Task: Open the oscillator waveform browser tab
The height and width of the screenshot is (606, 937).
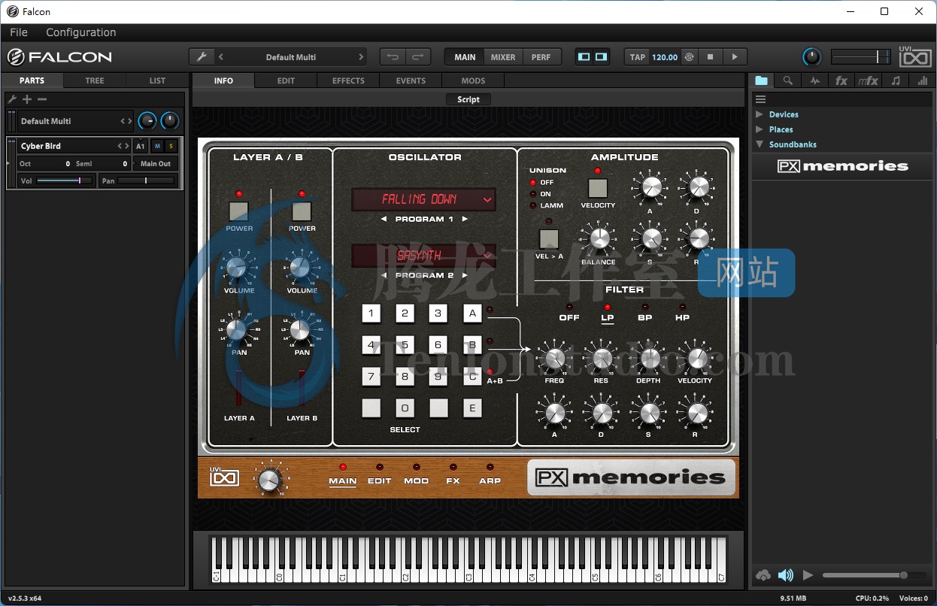Action: pos(814,80)
